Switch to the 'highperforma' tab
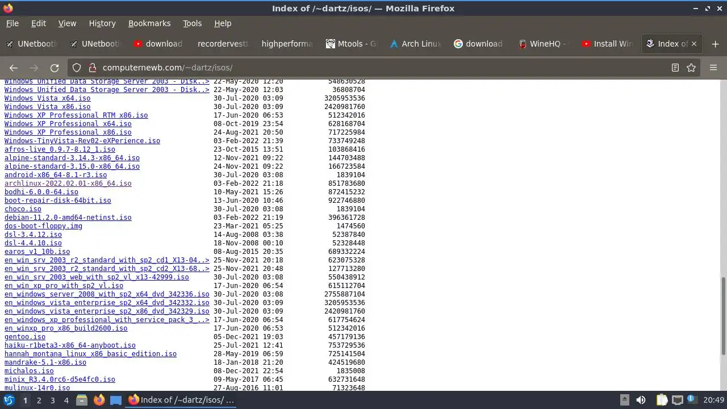 point(287,44)
